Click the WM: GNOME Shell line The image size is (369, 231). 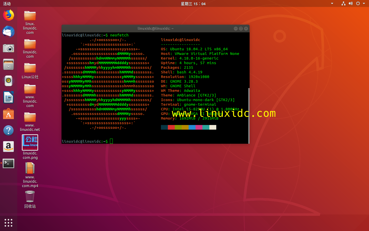point(178,86)
